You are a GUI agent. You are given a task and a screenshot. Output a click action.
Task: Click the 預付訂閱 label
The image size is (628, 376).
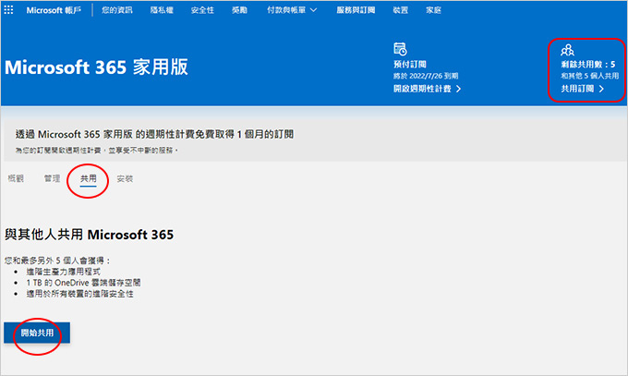pos(410,64)
